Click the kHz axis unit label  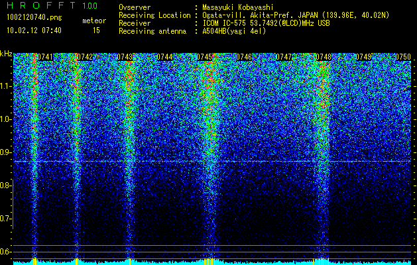click(x=6, y=54)
